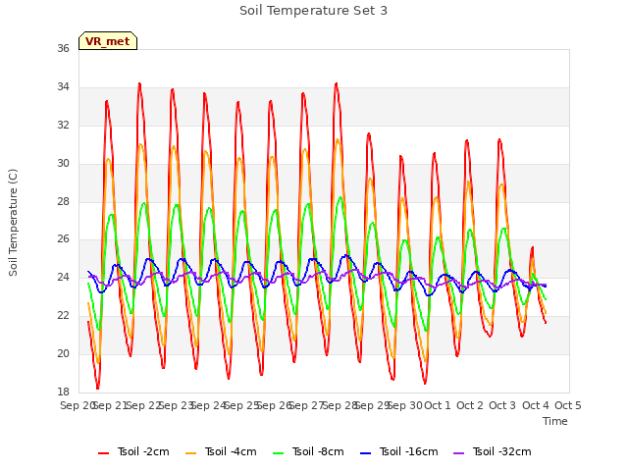Toggle the Tsoil -16cm legend entry

pos(399,451)
